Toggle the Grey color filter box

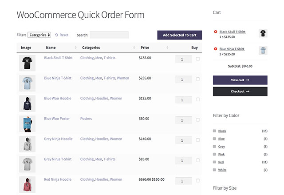click(x=214, y=147)
